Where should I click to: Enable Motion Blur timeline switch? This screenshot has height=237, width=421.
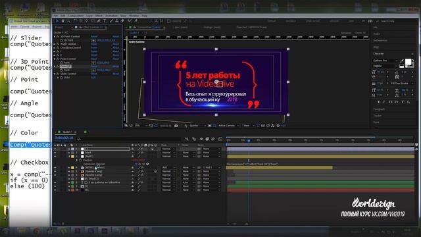click(213, 139)
